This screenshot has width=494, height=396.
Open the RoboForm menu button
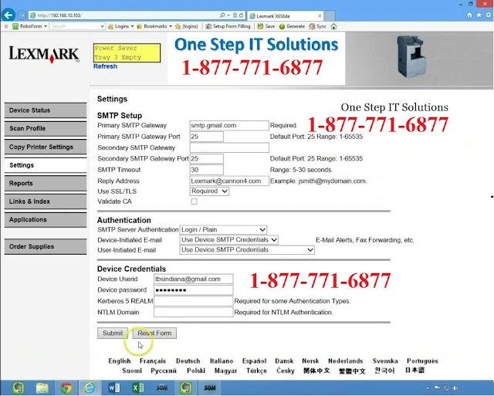29,26
